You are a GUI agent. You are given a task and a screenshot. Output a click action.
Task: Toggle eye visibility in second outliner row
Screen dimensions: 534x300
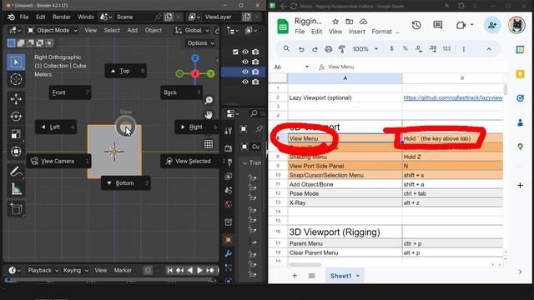245,62
